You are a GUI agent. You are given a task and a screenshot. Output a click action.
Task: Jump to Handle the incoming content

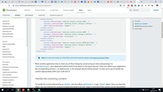[x=143, y=26]
